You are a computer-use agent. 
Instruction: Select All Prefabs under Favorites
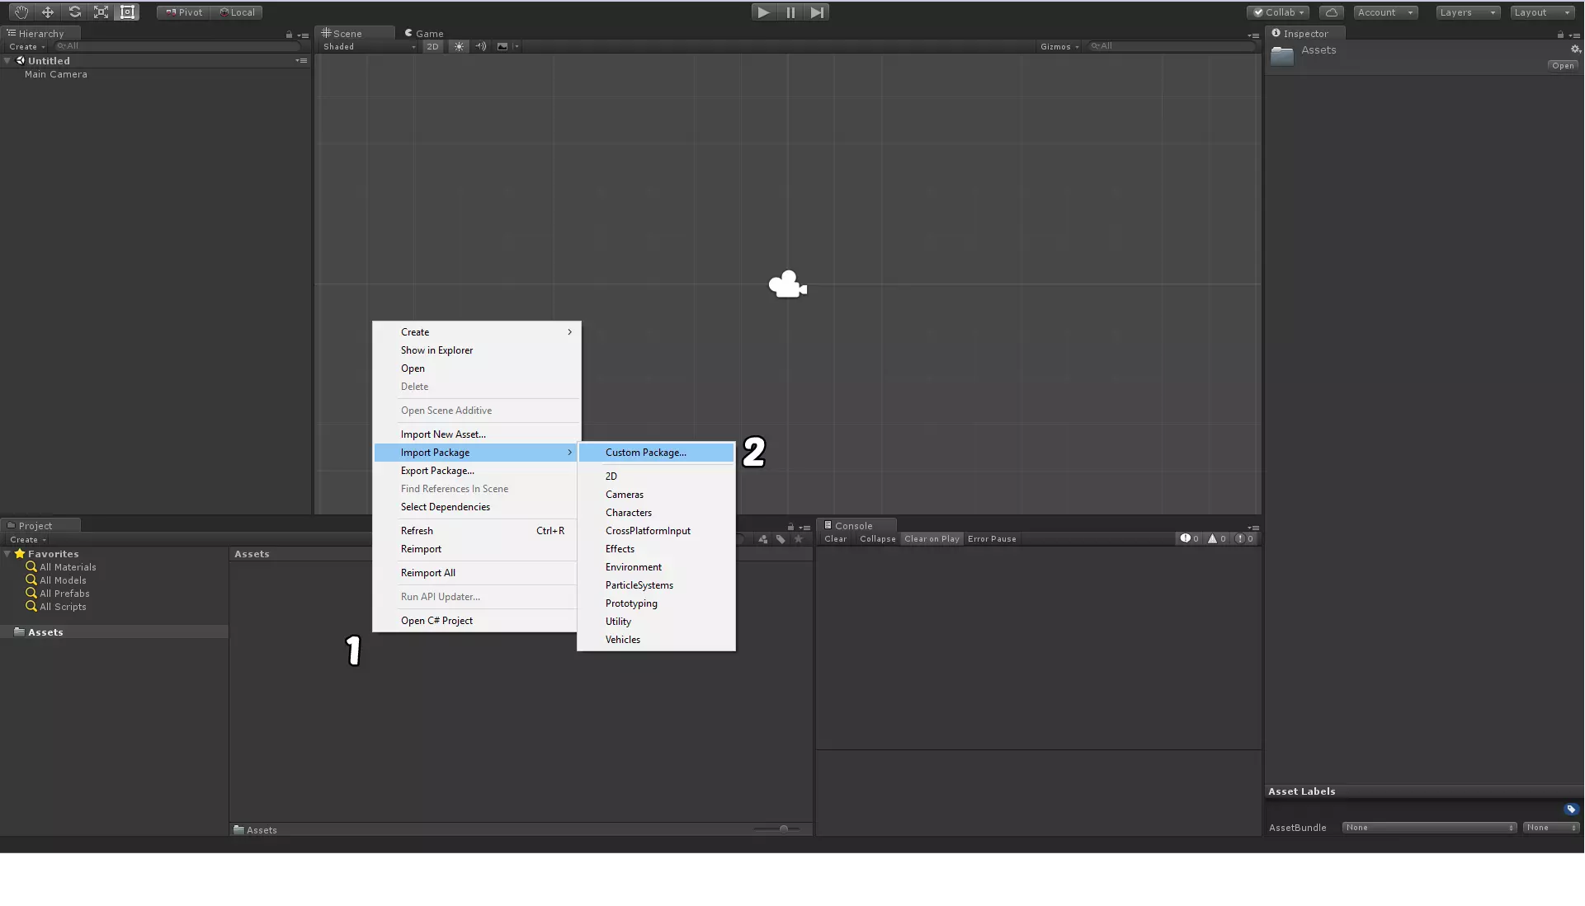[x=64, y=594]
